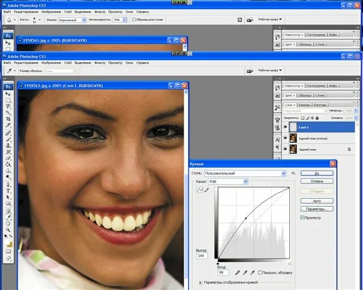
Task: Select the Notes tool
Action: click(8, 211)
